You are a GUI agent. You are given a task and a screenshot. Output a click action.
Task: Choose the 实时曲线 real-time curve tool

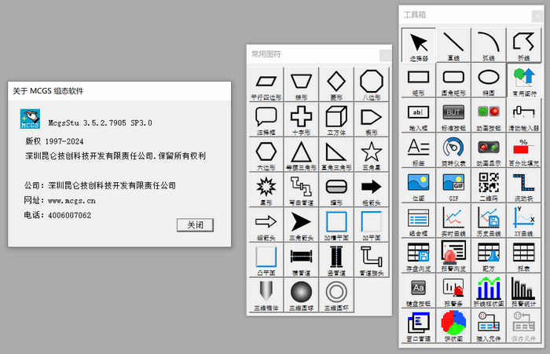click(x=453, y=221)
